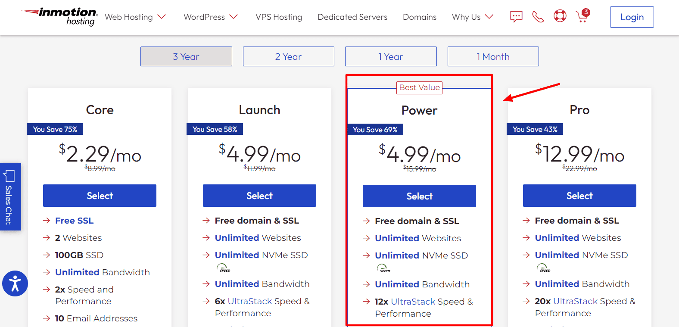Go to VPS Hosting page
This screenshot has height=327, width=679.
(x=279, y=17)
